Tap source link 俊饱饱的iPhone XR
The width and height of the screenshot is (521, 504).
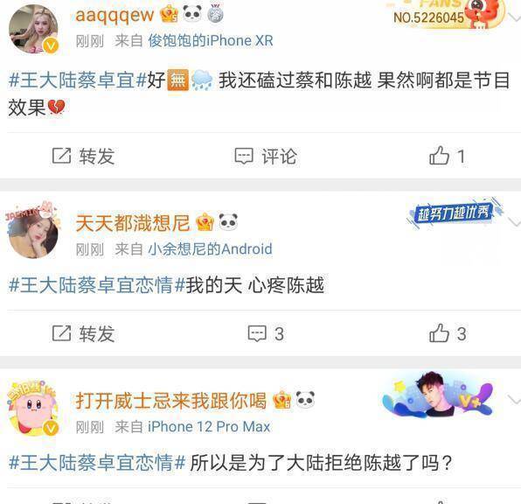pyautogui.click(x=211, y=41)
